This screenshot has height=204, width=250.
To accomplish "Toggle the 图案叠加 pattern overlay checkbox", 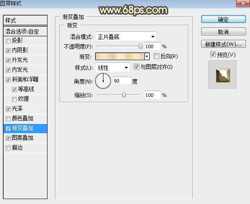I will click(x=8, y=138).
